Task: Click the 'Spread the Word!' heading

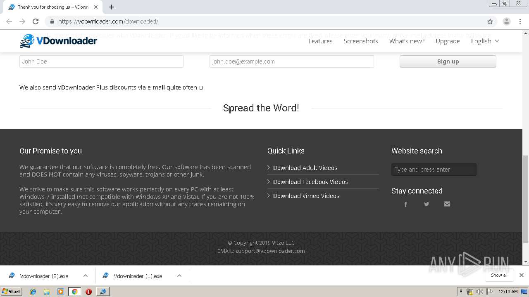Action: click(261, 108)
